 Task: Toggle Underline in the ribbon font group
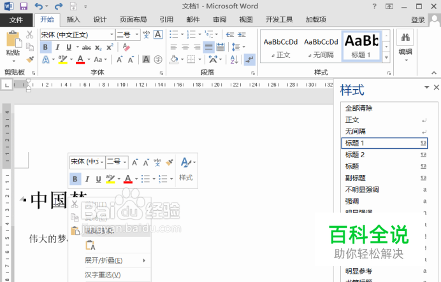click(x=69, y=47)
